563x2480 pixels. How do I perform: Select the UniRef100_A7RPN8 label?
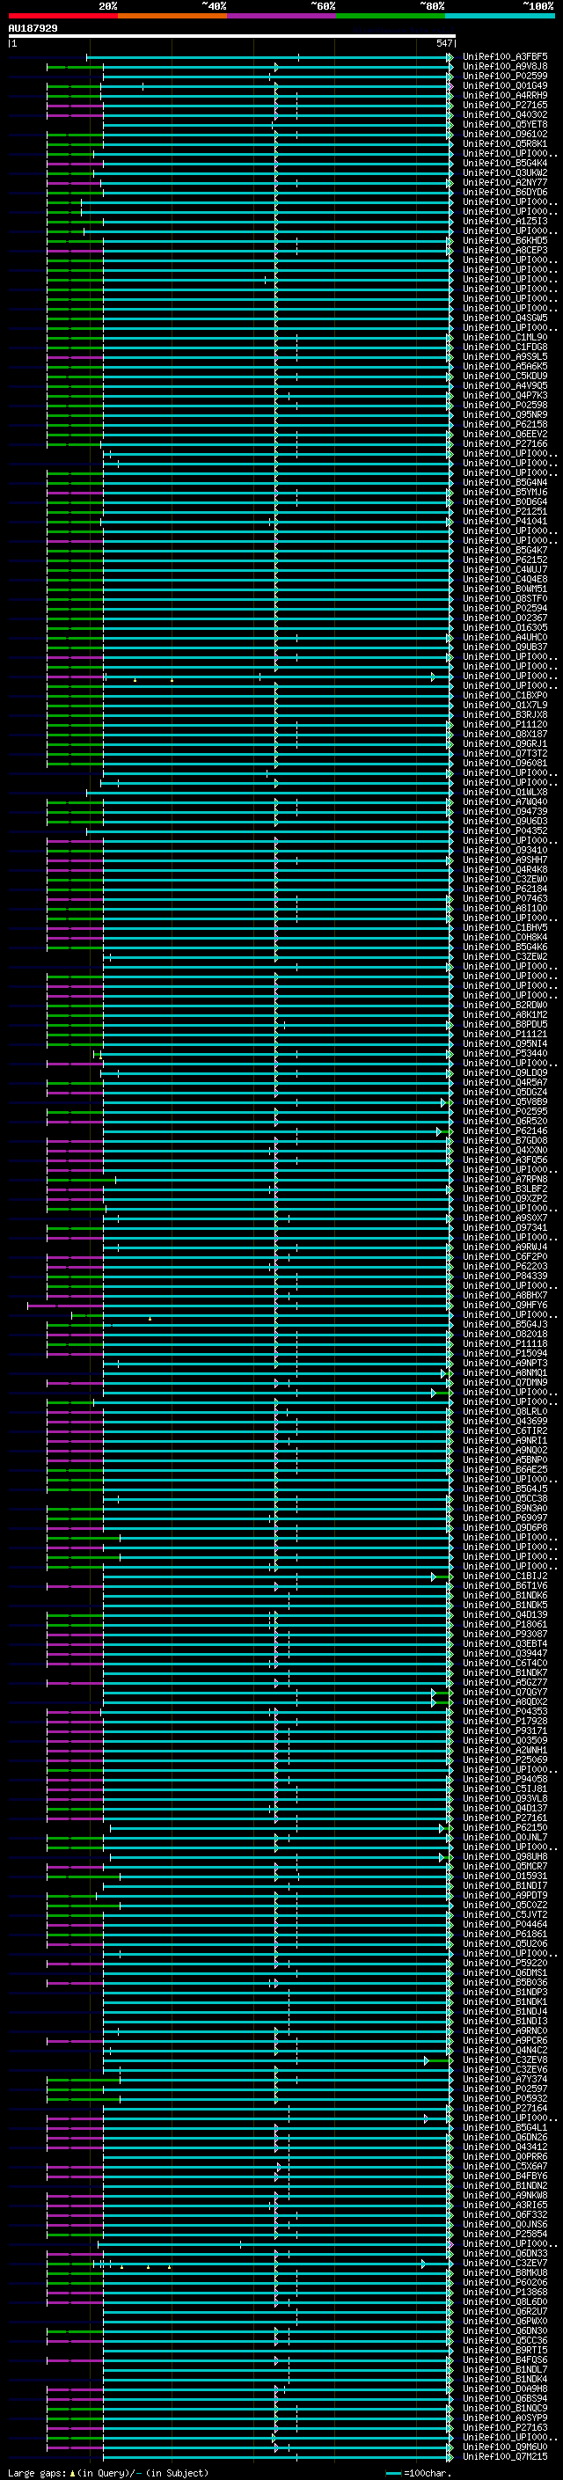(505, 1180)
